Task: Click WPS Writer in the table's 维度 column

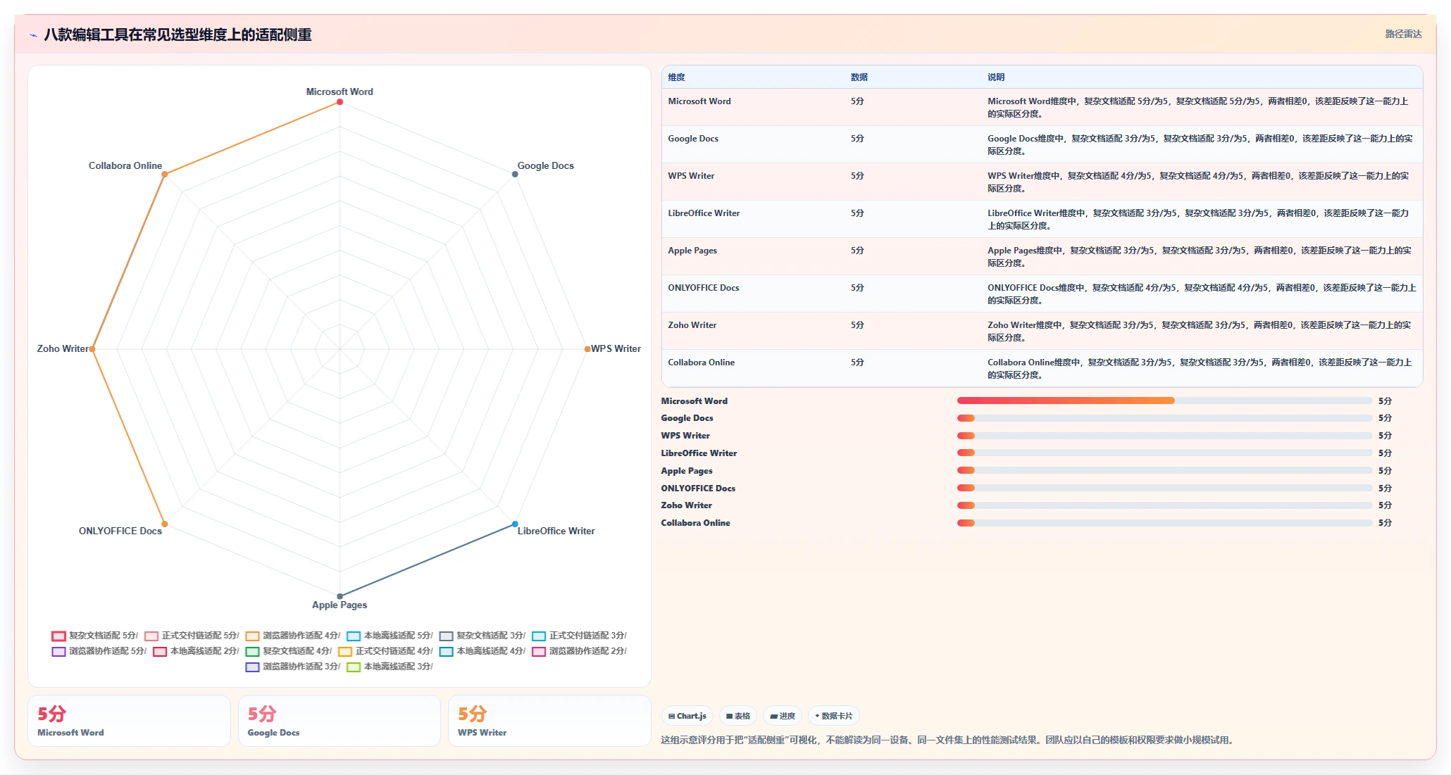Action: (x=691, y=176)
